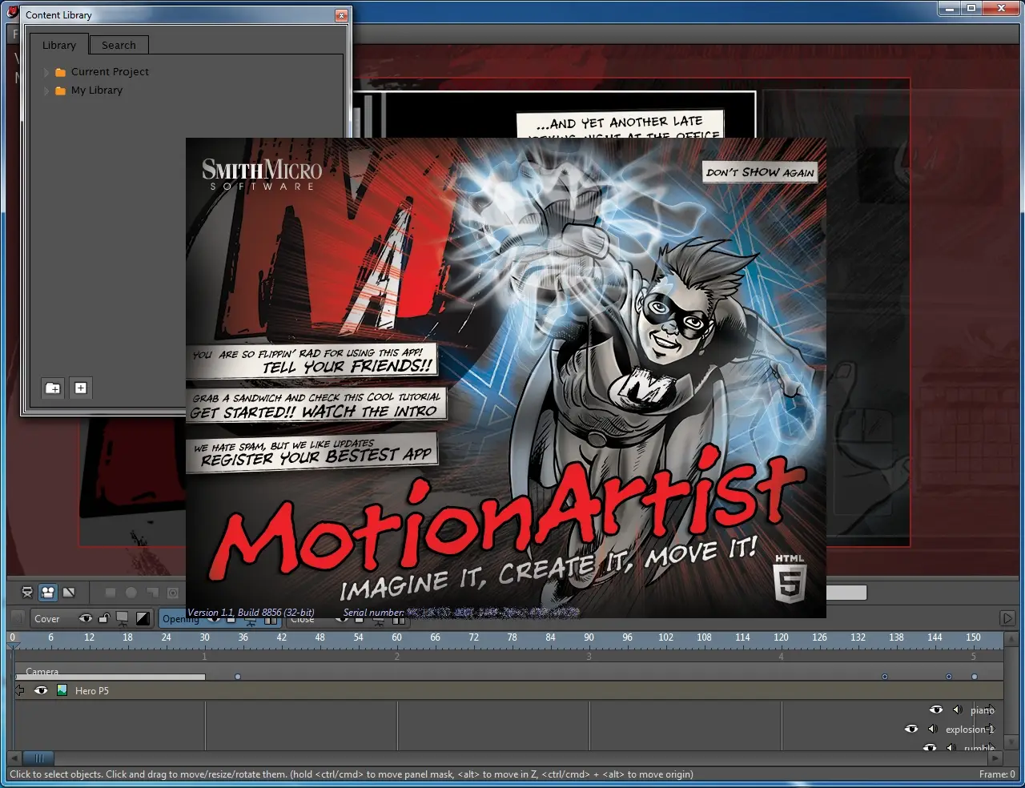This screenshot has height=788, width=1025.
Task: Expand the My Library folder
Action: click(46, 90)
